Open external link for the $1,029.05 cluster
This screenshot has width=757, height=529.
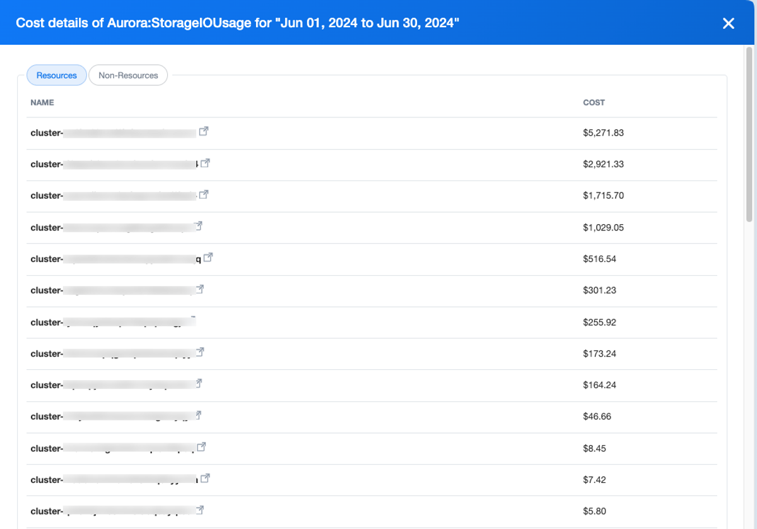coord(198,226)
